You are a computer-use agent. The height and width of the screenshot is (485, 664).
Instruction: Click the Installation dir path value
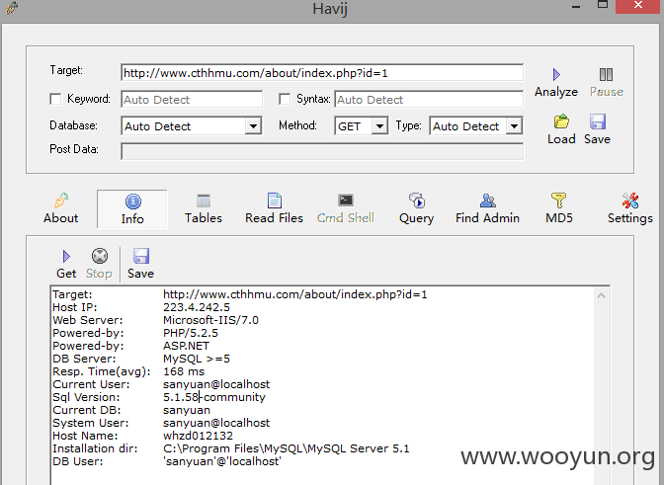(x=287, y=448)
